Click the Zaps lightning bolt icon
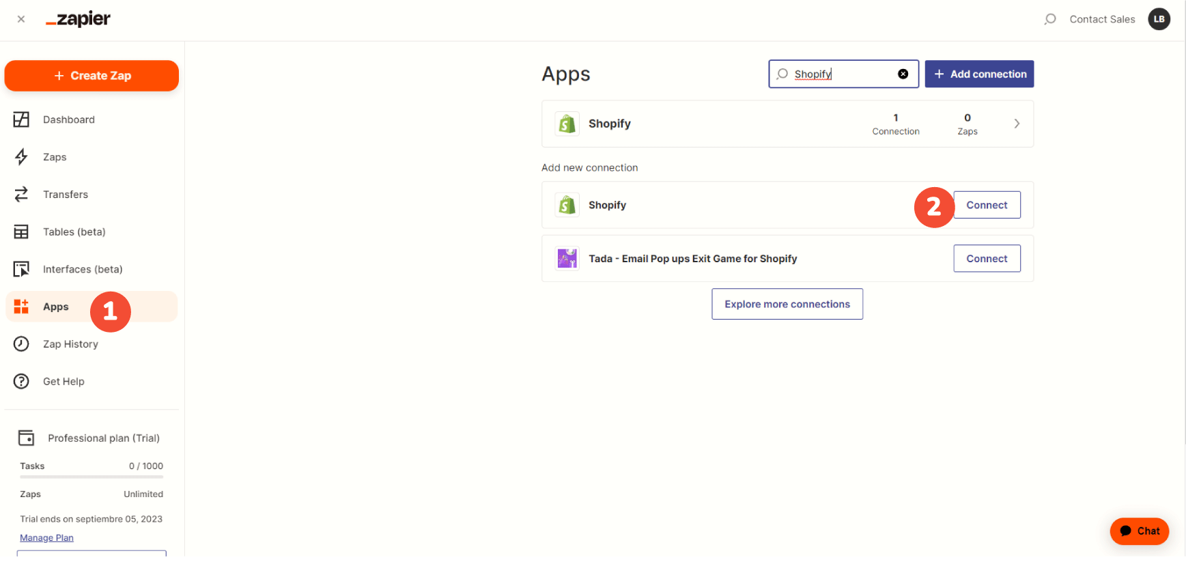The height and width of the screenshot is (562, 1186). (21, 157)
